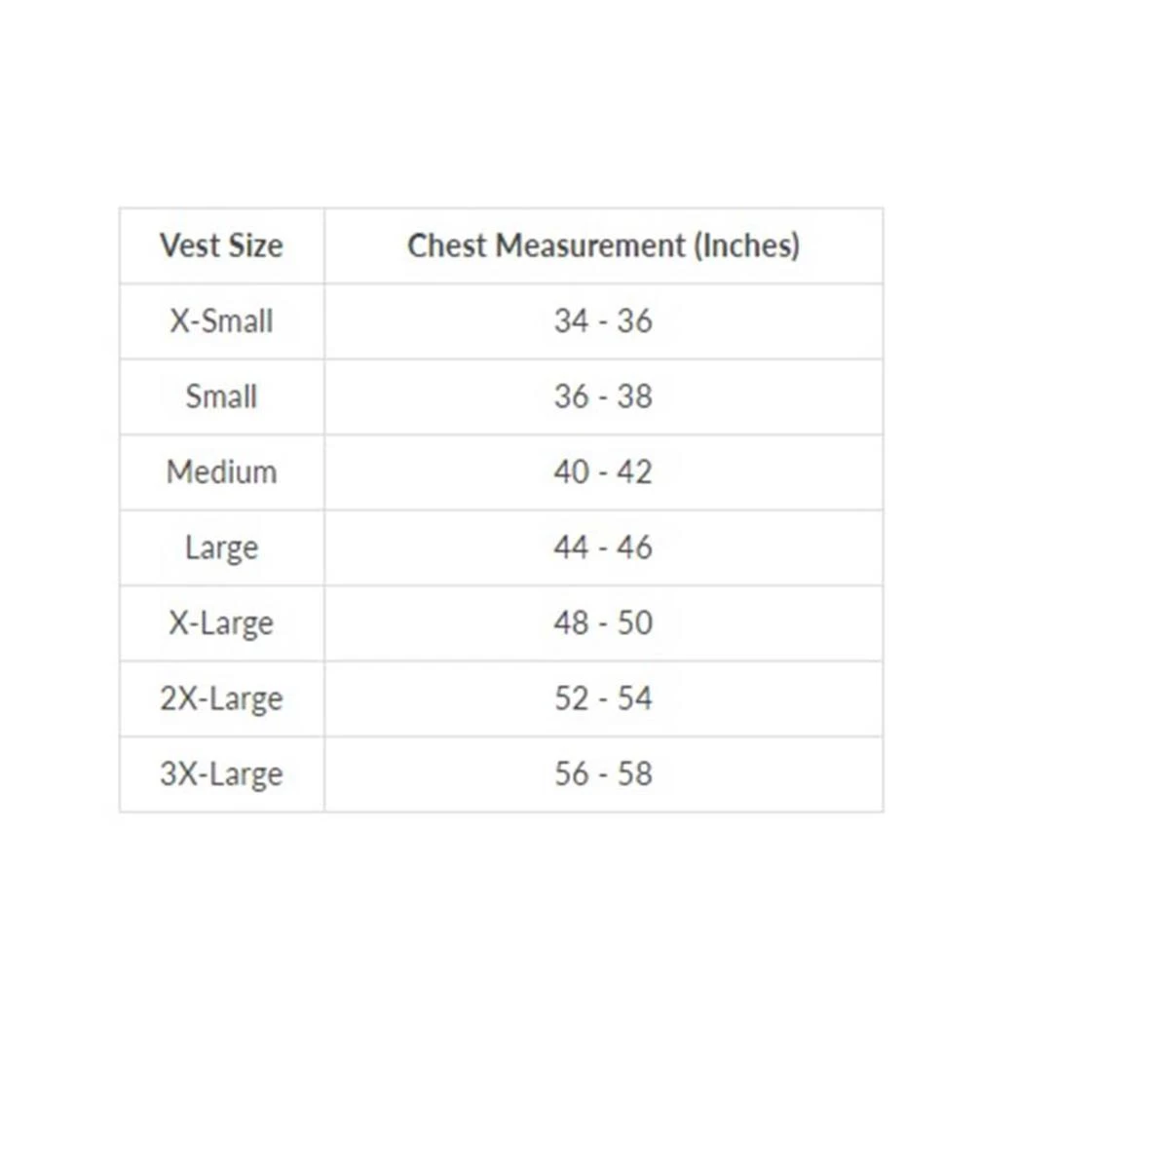Click the 34 - 36 measurement cell

tap(603, 321)
